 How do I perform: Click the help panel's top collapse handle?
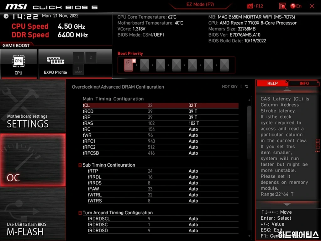[287, 89]
